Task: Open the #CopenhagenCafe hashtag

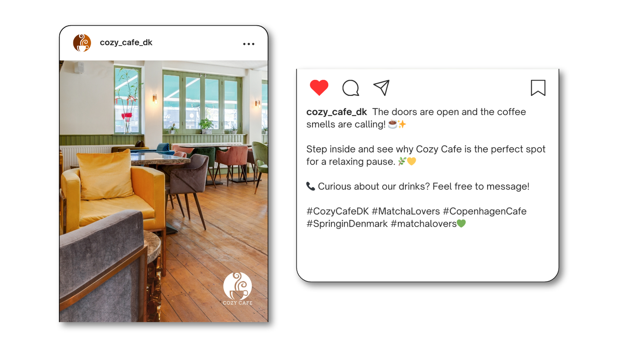Action: (485, 211)
